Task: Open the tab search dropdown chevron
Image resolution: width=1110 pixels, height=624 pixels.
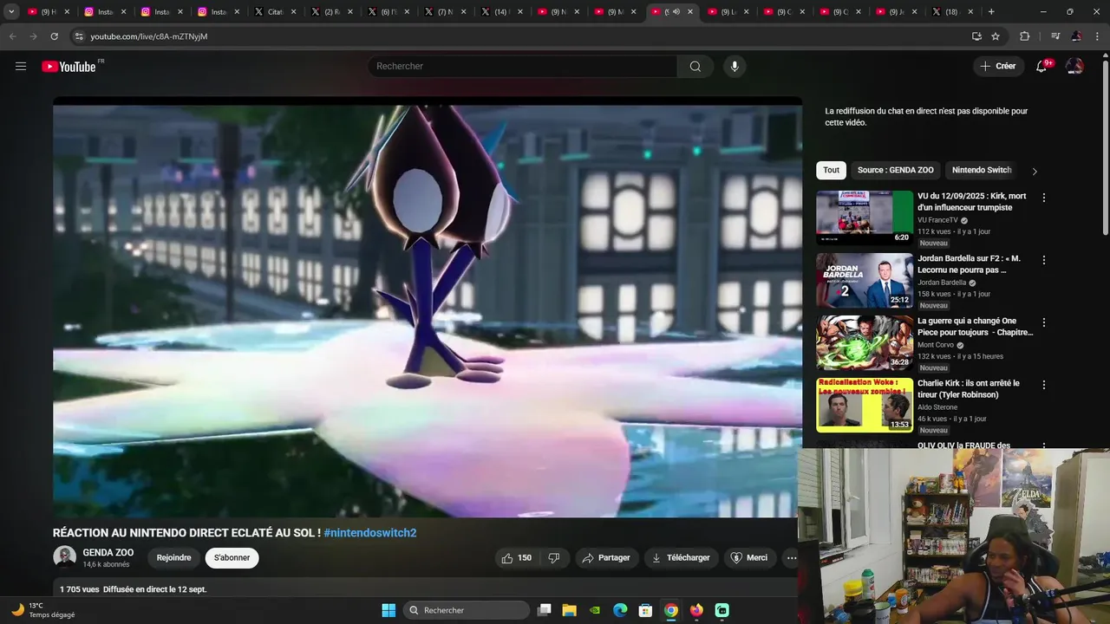Action: point(11,12)
